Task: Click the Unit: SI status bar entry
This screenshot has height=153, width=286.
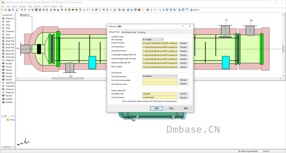Action: 266,151
